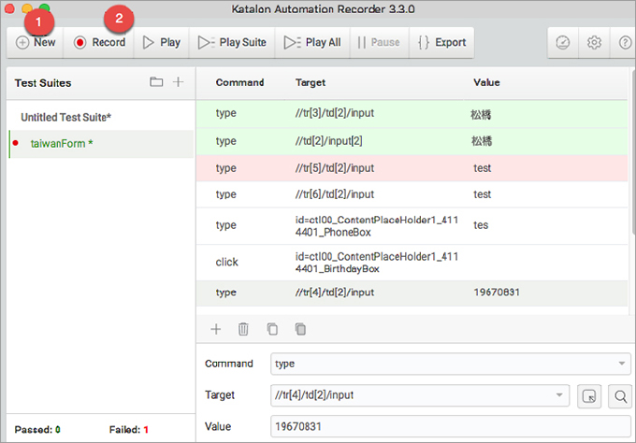Copy the selected command

pyautogui.click(x=272, y=329)
